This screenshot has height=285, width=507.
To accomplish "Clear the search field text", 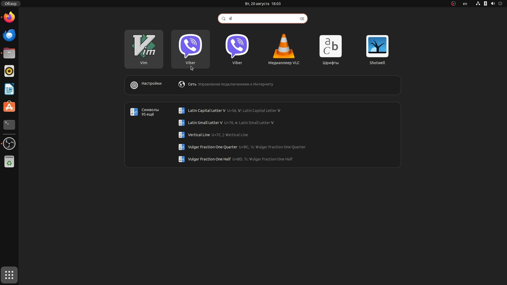I will coord(302,18).
